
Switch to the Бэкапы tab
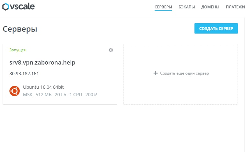click(187, 7)
